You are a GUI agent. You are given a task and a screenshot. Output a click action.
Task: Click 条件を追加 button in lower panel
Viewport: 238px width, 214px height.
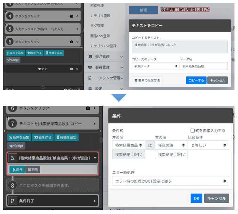19,137
